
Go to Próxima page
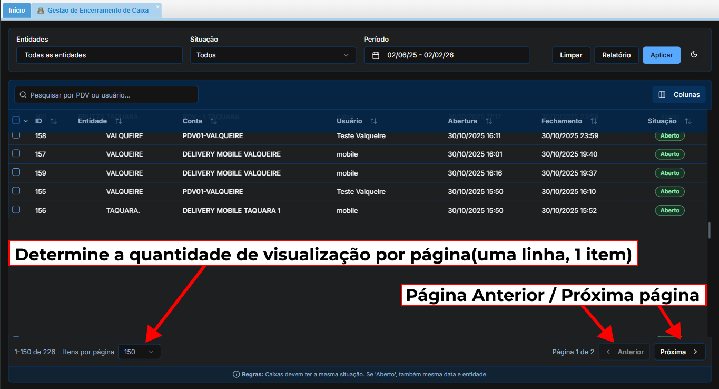click(x=679, y=352)
